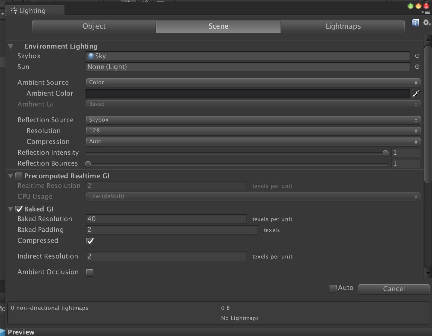Click the 'No Lightmaps' status text
Viewport: 432px width, 336px height.
(240, 318)
